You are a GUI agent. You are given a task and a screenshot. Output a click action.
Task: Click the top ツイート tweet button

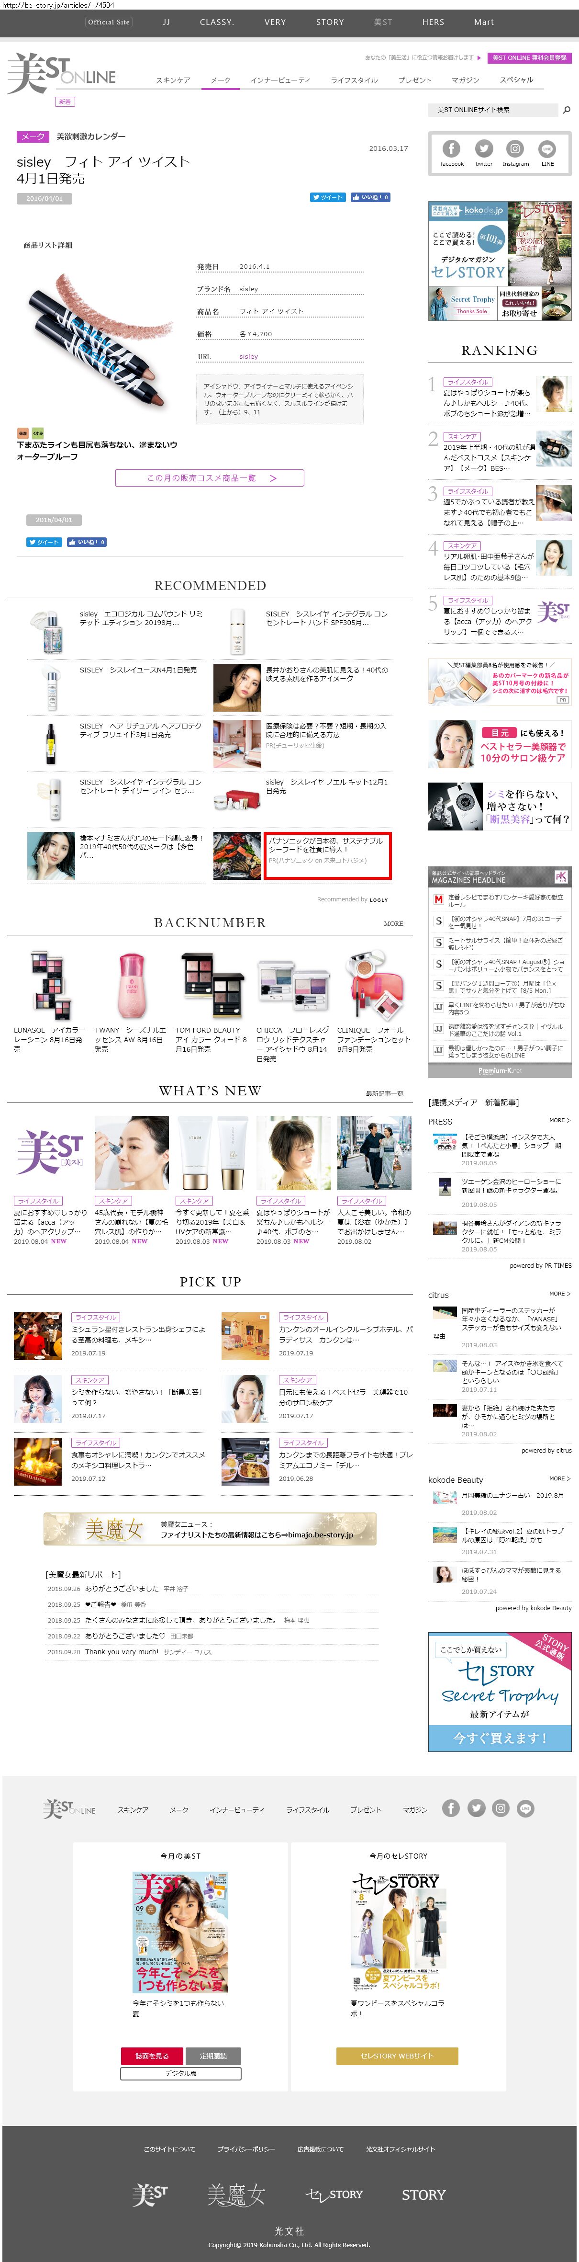tap(328, 198)
